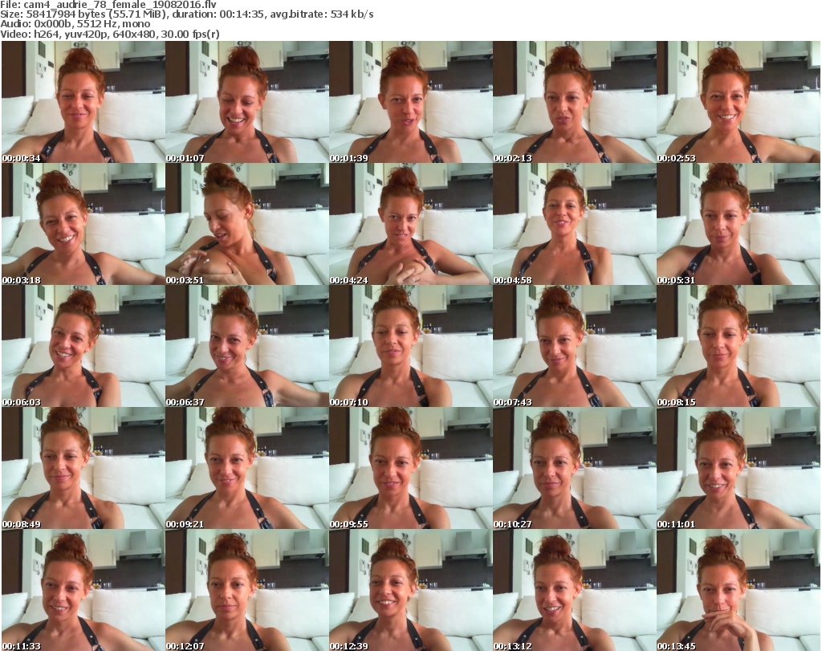This screenshot has height=651, width=822.
Task: Select the thumbnail stamped 00:01:39
Action: 411,102
